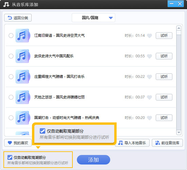
Task: Click music icon of 天地之悠悠 track
Action: coord(22,97)
